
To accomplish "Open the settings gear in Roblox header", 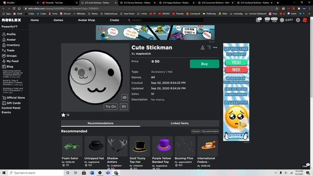I will click(x=298, y=20).
